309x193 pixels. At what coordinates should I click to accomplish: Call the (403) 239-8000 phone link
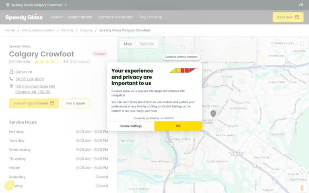click(x=29, y=79)
